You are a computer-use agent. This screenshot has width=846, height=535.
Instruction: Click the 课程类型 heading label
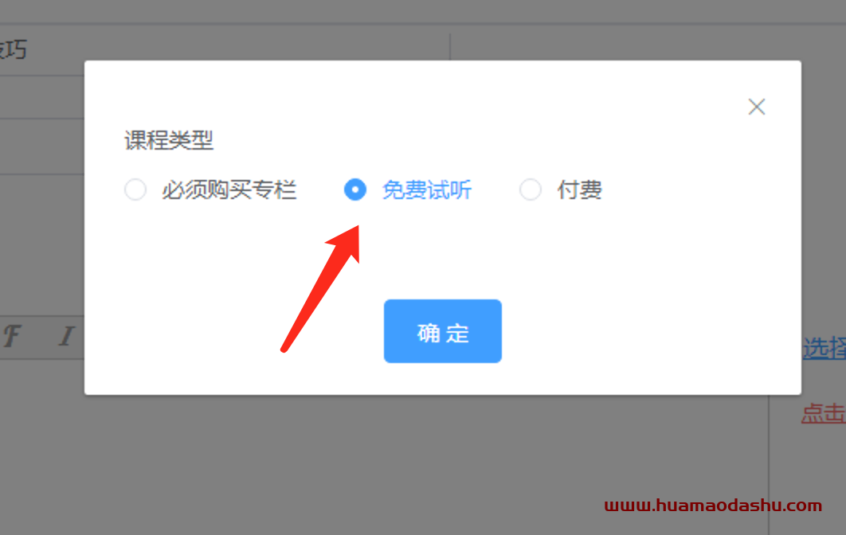point(169,140)
